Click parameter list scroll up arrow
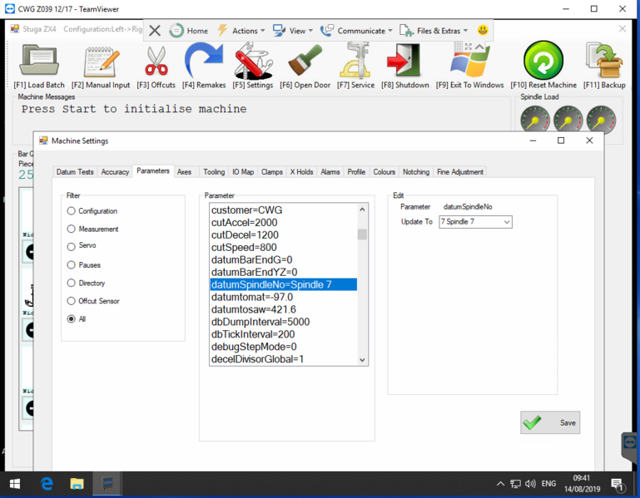Image resolution: width=640 pixels, height=498 pixels. tap(362, 210)
